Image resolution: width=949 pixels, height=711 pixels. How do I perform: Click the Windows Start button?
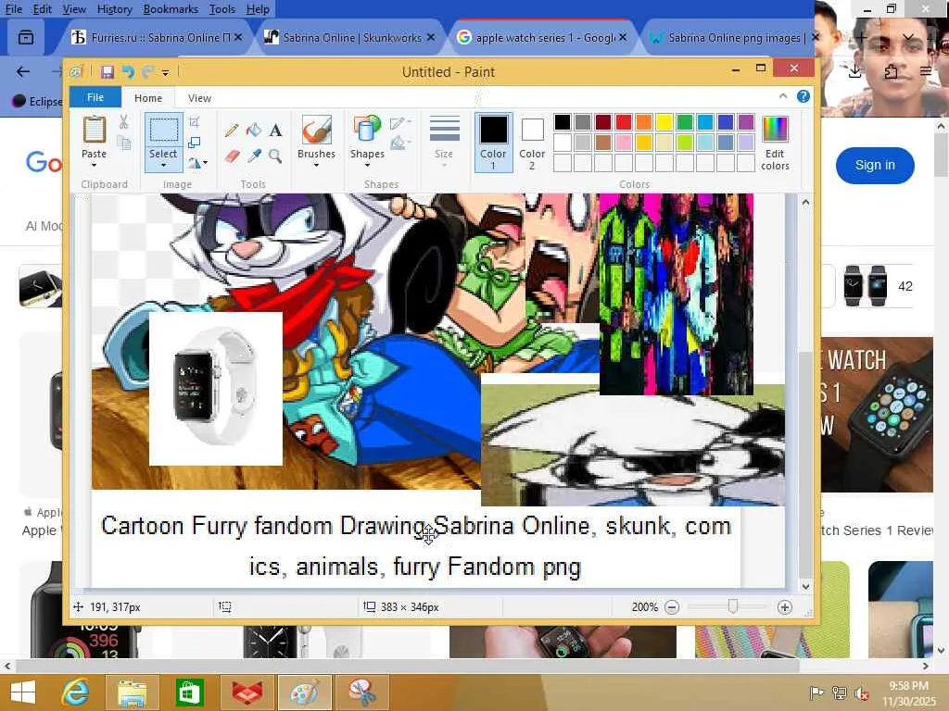point(23,692)
